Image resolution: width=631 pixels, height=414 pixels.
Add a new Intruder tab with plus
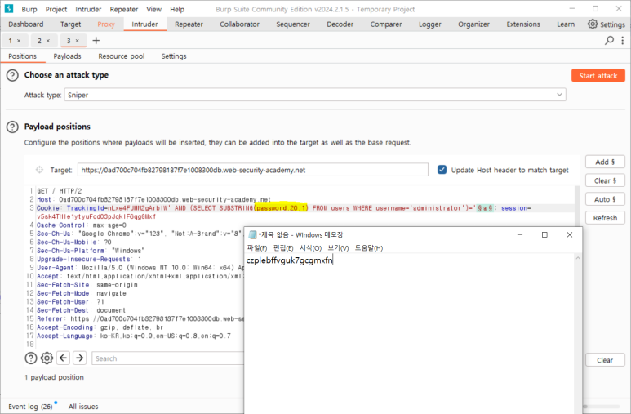click(96, 40)
